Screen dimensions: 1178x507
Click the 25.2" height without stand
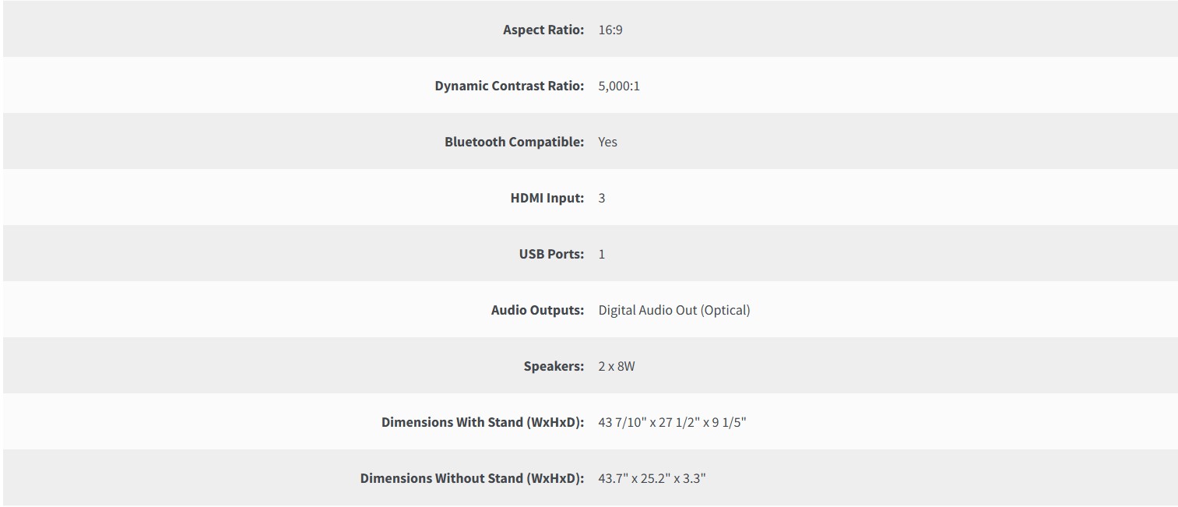pos(655,478)
